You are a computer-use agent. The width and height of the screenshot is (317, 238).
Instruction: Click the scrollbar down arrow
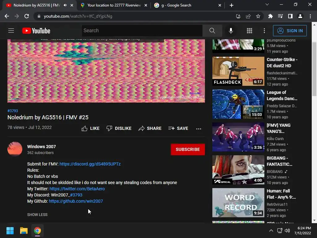[314, 220]
